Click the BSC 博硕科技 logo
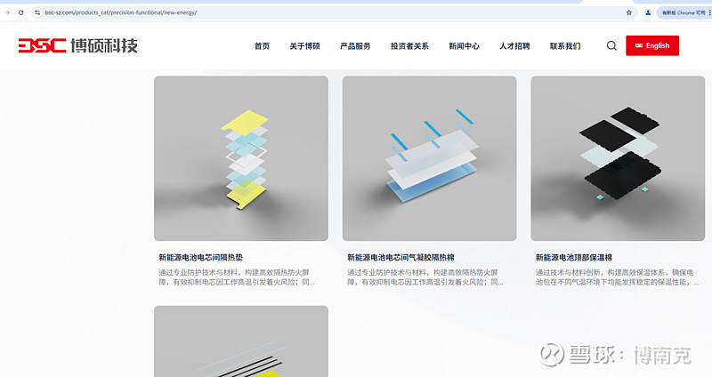Screen dimensions: 712x377 click(x=77, y=45)
